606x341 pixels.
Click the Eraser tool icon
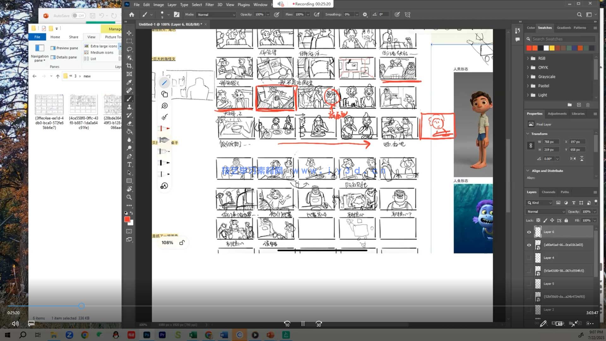point(129,123)
